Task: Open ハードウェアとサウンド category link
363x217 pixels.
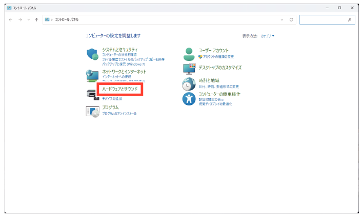Action: 120,89
